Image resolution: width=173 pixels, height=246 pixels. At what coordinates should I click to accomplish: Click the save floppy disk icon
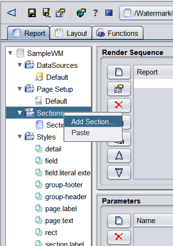[x=32, y=13]
